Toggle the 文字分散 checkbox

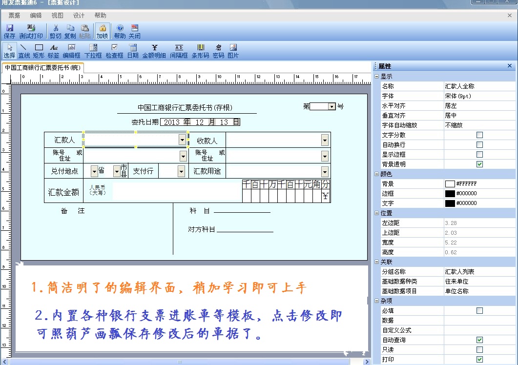(480, 135)
